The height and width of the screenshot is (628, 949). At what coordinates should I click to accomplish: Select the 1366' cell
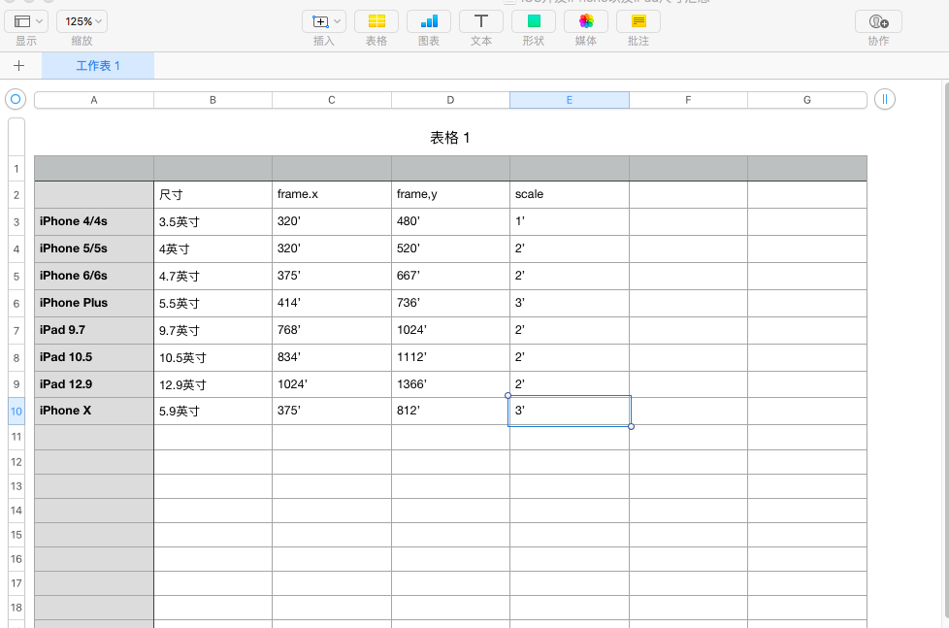pos(450,384)
